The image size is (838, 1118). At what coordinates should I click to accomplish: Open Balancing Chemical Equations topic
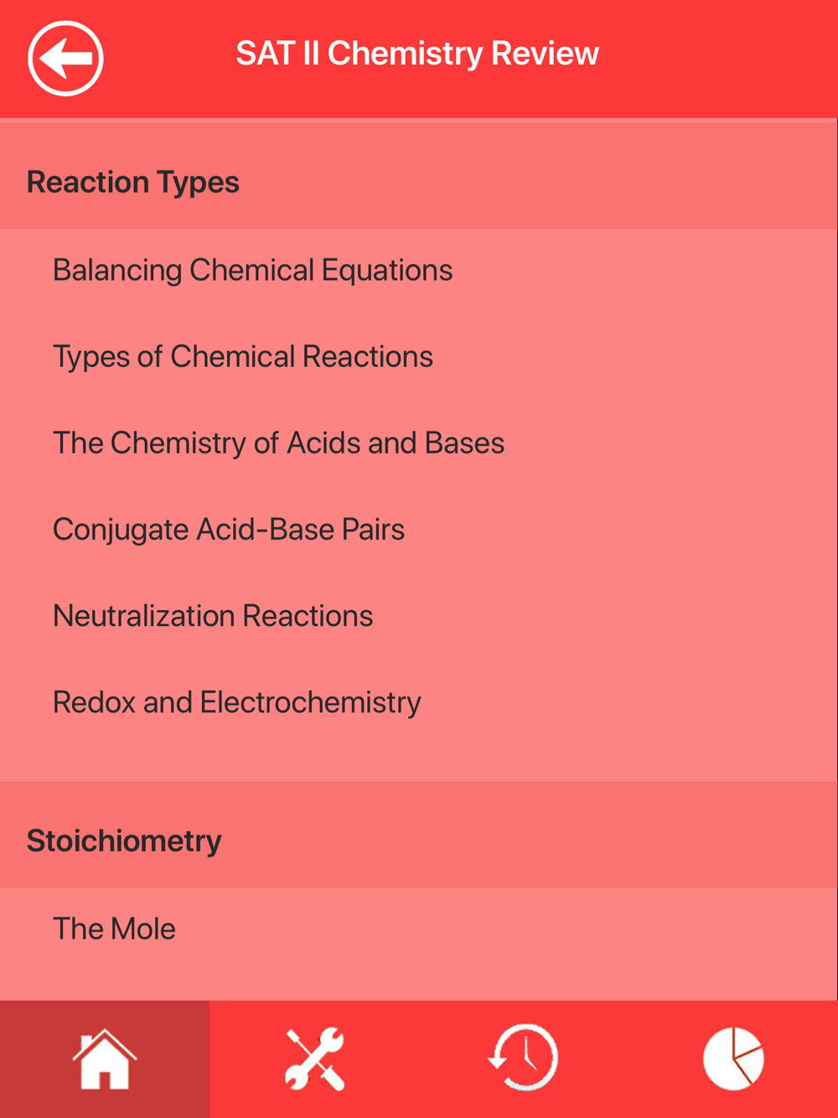coord(419,271)
